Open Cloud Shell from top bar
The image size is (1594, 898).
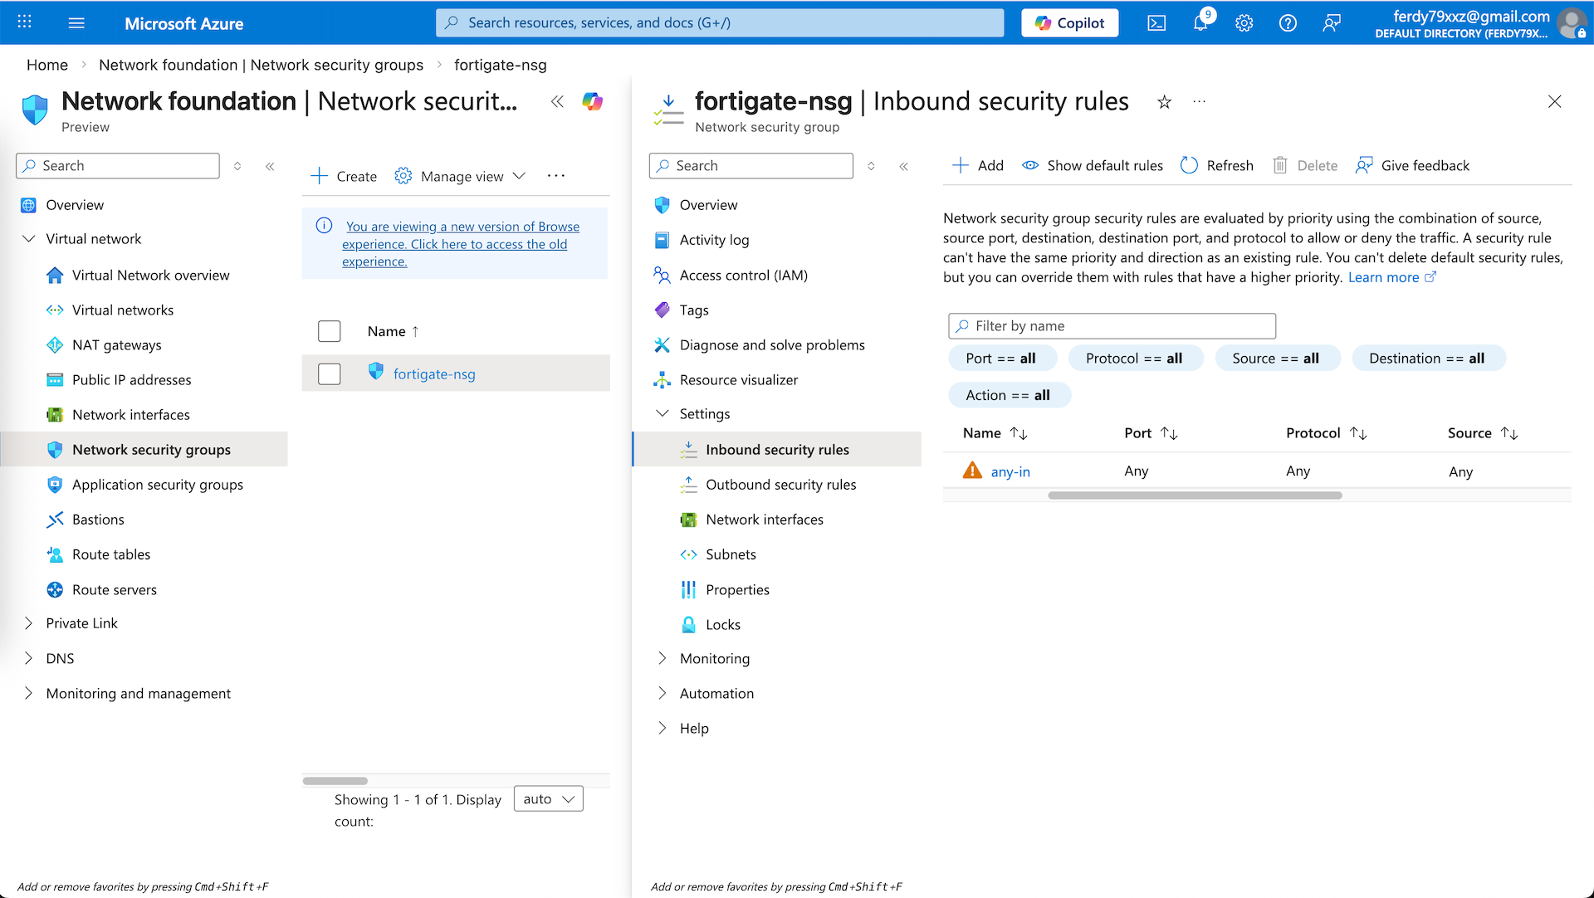1156,23
